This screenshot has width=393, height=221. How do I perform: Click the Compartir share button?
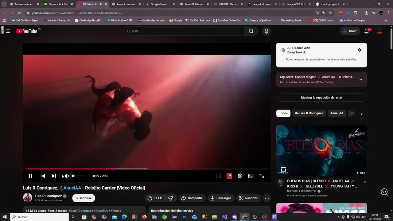[192, 198]
